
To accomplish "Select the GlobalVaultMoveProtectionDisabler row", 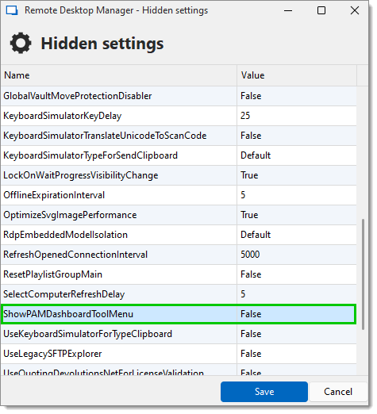I will point(179,96).
